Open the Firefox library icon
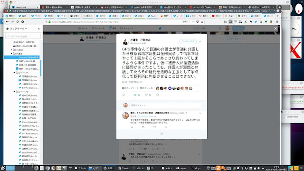This screenshot has height=171, width=304. click(225, 22)
